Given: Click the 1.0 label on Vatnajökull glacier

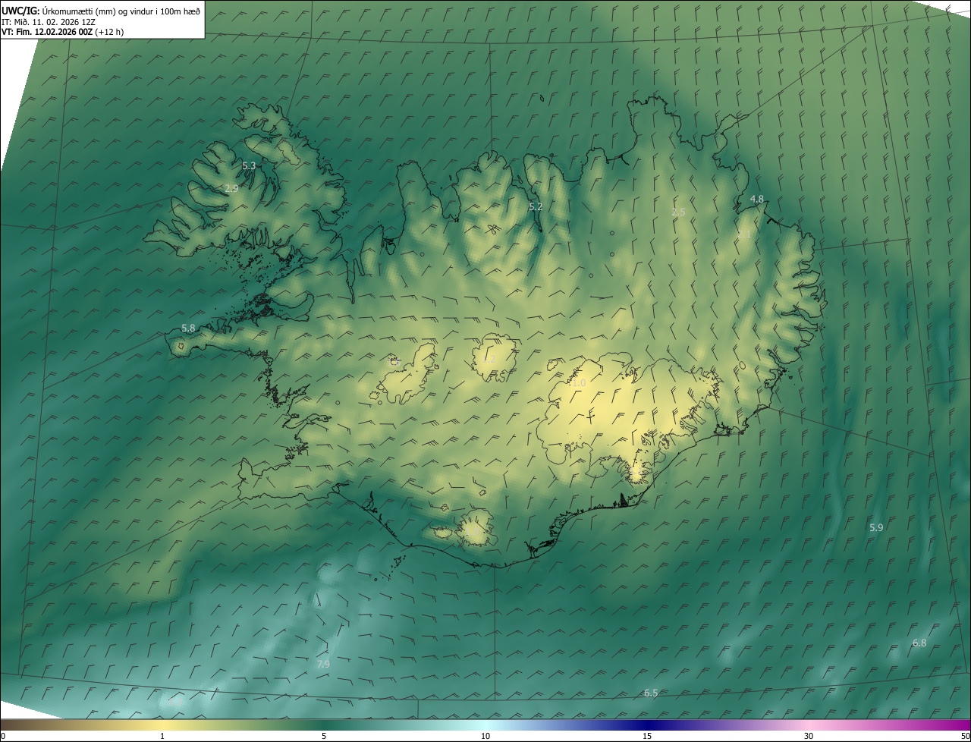Looking at the screenshot, I should 579,383.
